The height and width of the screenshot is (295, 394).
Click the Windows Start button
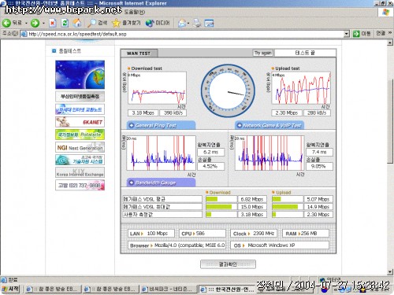pos(10,289)
